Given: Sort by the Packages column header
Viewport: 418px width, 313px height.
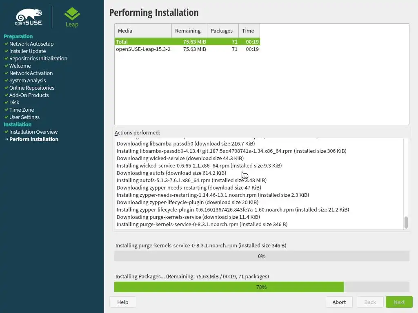Looking at the screenshot, I should pyautogui.click(x=223, y=31).
